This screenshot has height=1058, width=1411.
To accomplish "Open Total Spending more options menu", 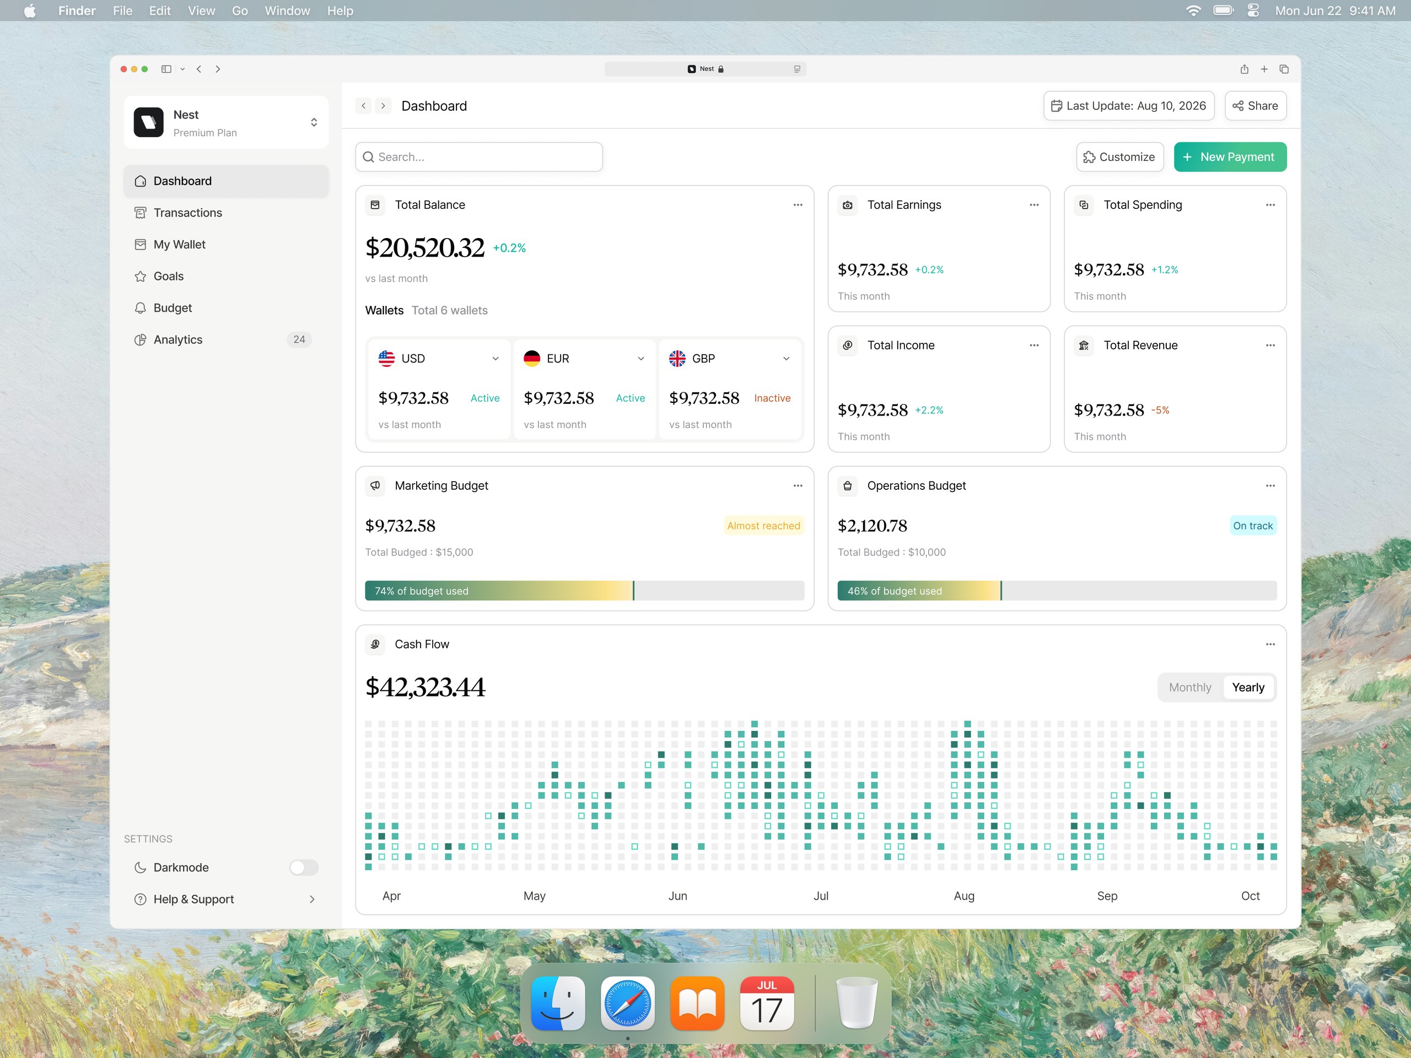I will pos(1270,205).
